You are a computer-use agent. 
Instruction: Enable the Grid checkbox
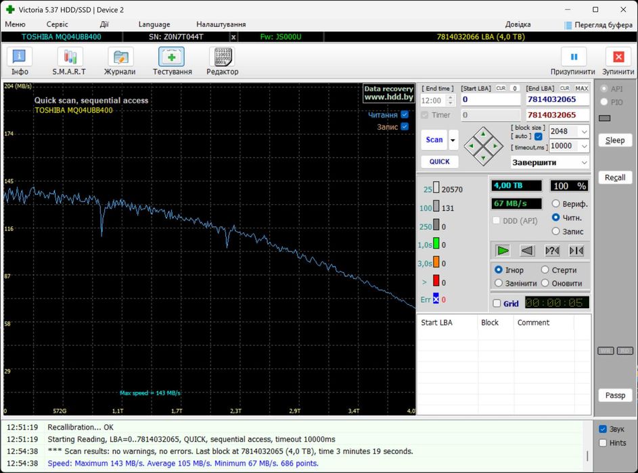[x=497, y=303]
